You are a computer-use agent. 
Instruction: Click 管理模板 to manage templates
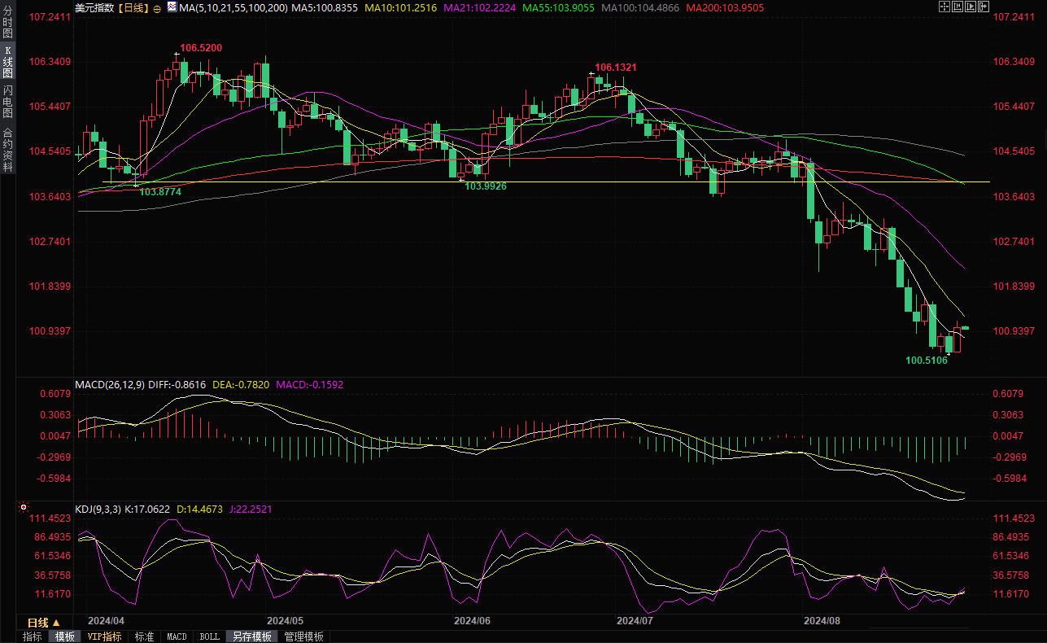(303, 636)
